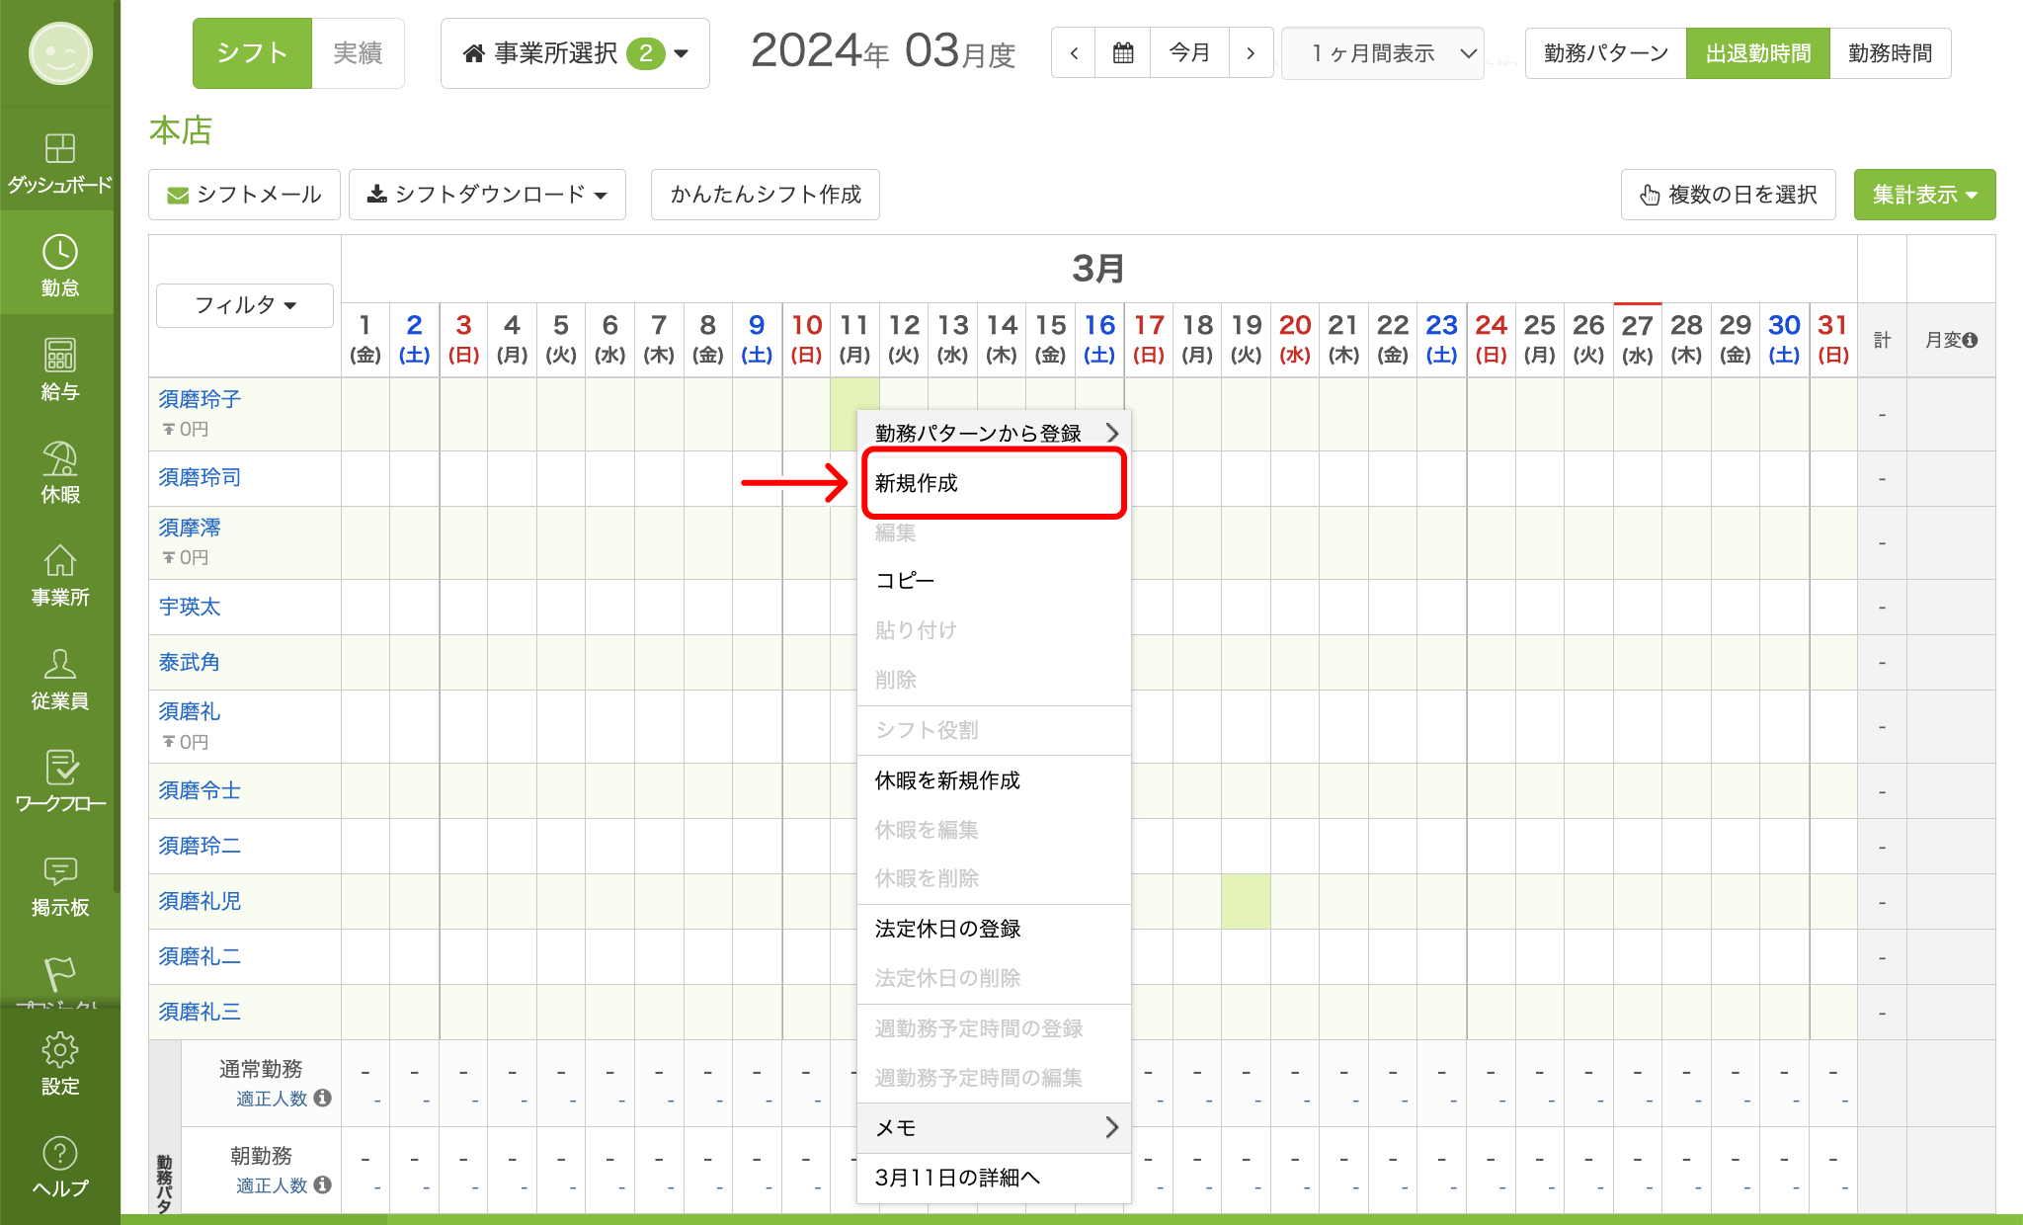Open the 事業所選択 dropdown
The image size is (2023, 1225).
[x=575, y=53]
